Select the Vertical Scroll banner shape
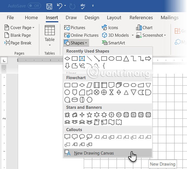Screen dimensions: 187x169 pos(97,122)
